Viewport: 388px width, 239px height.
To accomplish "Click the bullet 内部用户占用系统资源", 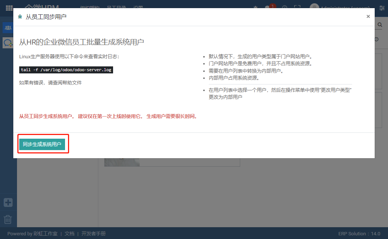I will tap(234, 78).
